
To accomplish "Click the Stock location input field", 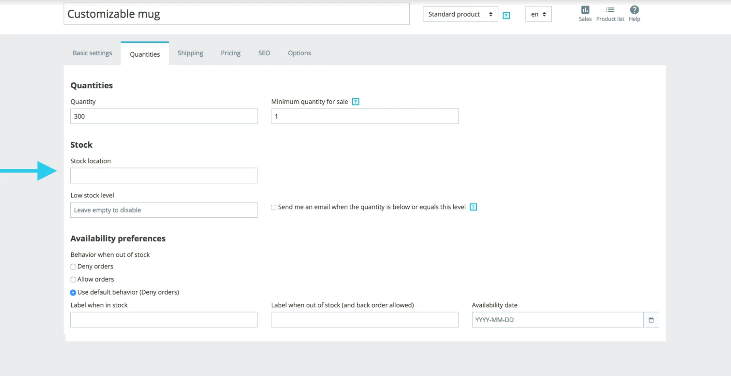I will click(164, 175).
